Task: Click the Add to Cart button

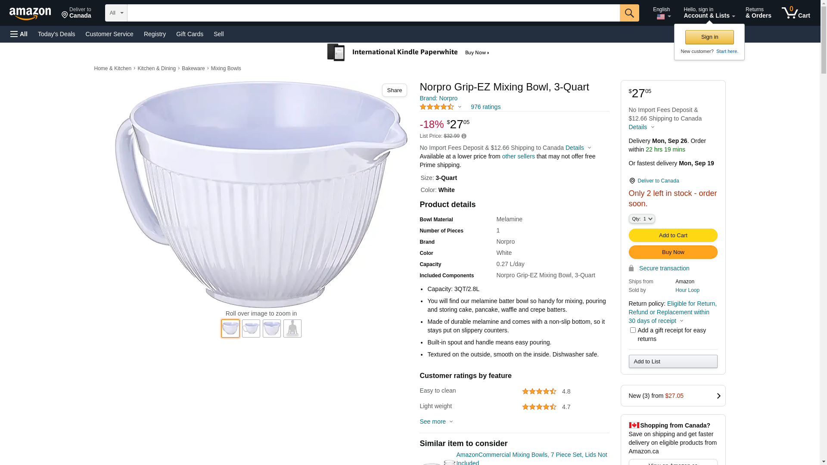Action: (x=673, y=235)
